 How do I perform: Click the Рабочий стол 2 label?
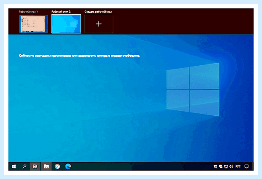coord(61,12)
